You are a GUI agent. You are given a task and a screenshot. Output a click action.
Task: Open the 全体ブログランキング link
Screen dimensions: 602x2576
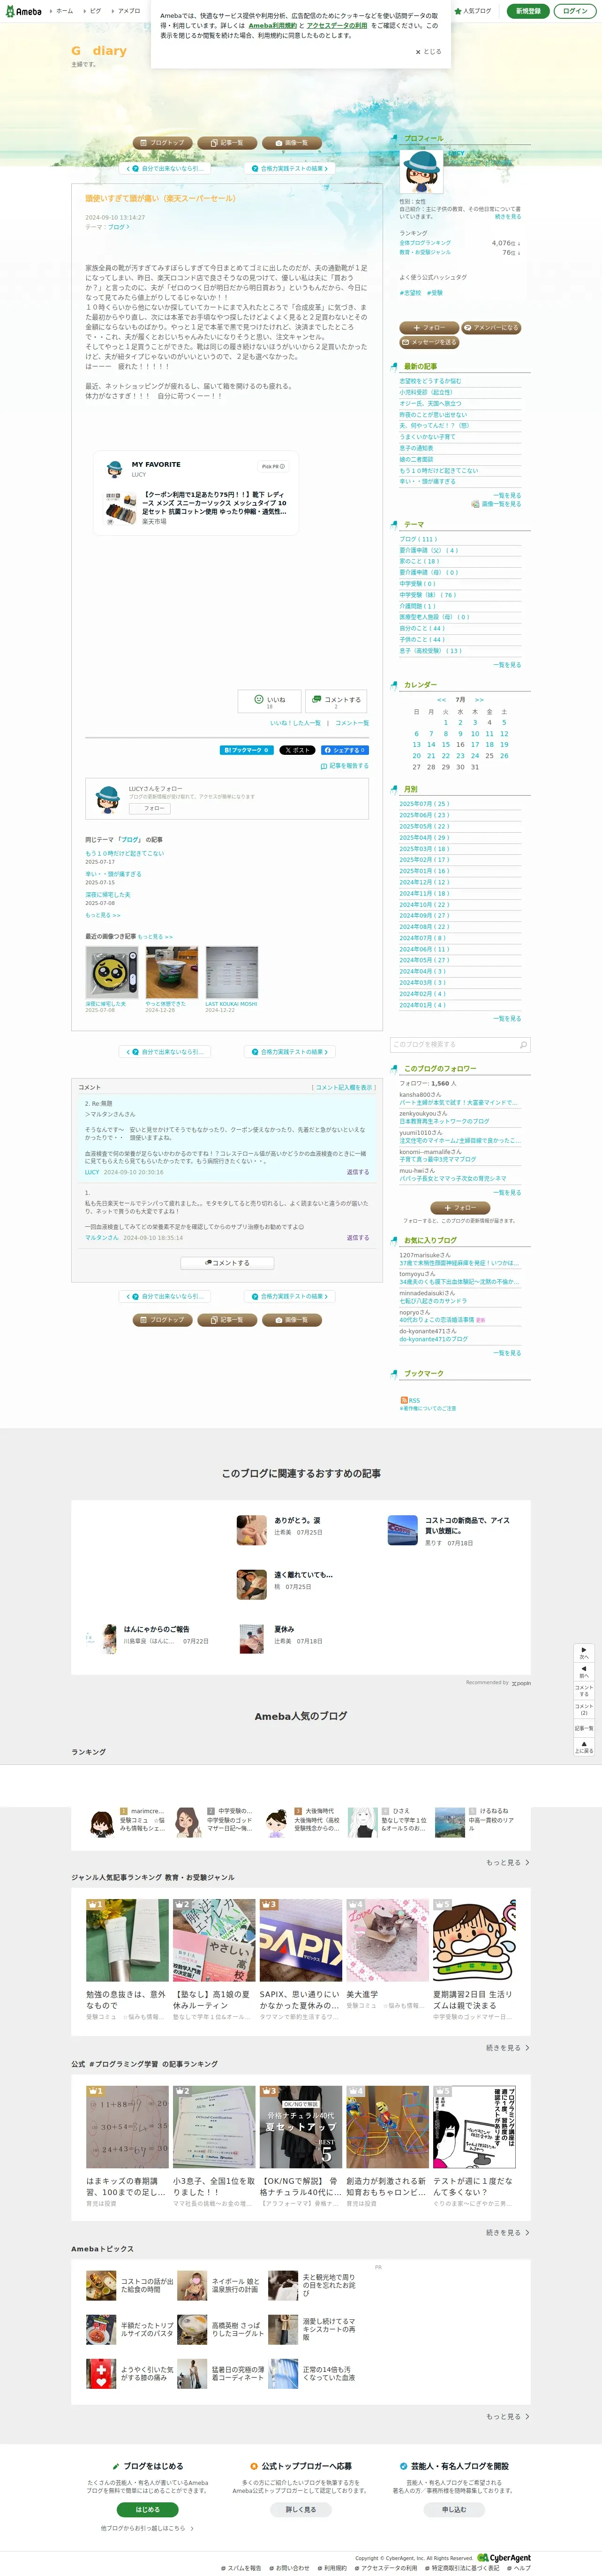click(425, 243)
